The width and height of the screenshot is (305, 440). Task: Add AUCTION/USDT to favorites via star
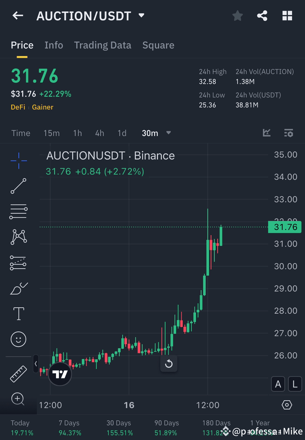237,15
